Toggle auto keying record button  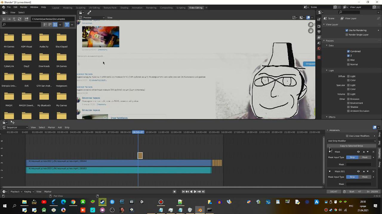pos(175,192)
